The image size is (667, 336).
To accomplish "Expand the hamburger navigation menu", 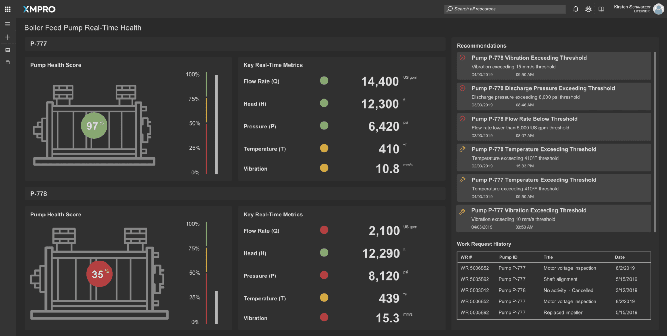I will pyautogui.click(x=8, y=24).
